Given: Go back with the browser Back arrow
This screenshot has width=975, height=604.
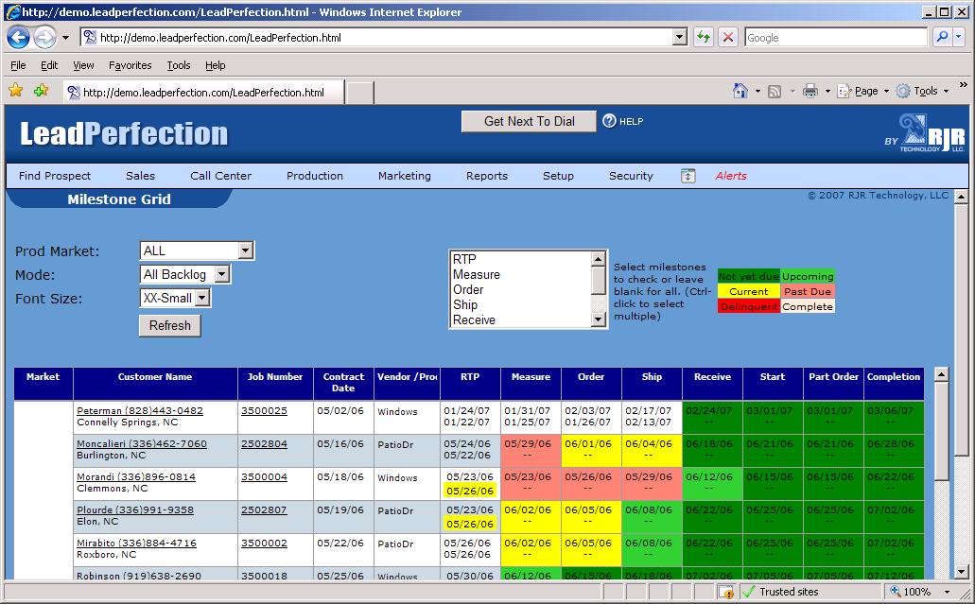Looking at the screenshot, I should pos(19,38).
